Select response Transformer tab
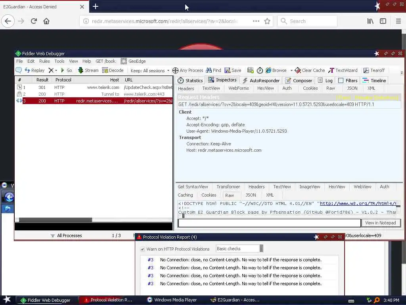This screenshot has width=406, height=305. click(x=228, y=187)
